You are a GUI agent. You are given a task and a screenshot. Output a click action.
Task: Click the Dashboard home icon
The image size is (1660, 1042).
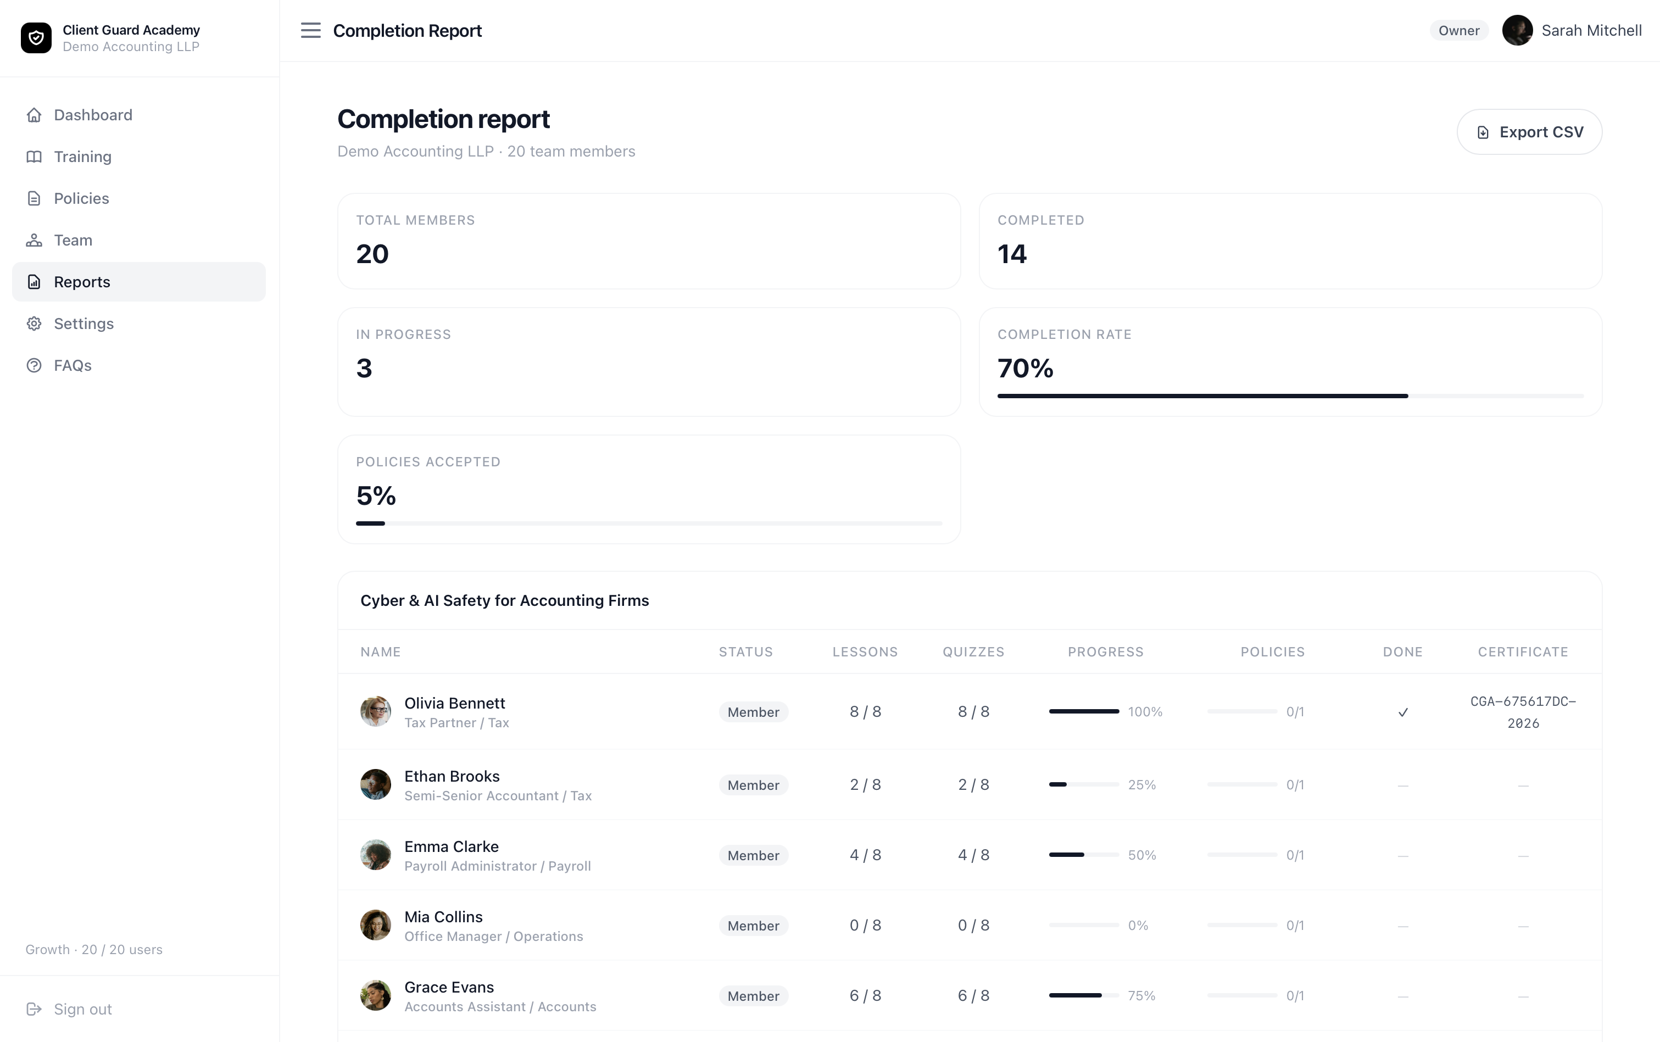(34, 115)
